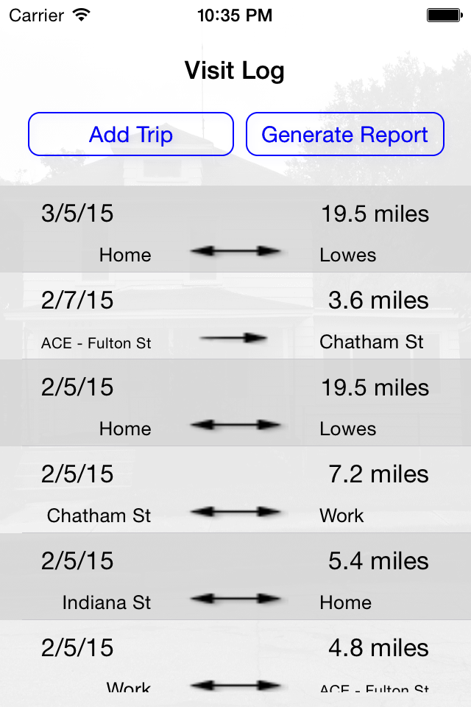Tap the Add Trip button
The image size is (471, 707).
131,134
